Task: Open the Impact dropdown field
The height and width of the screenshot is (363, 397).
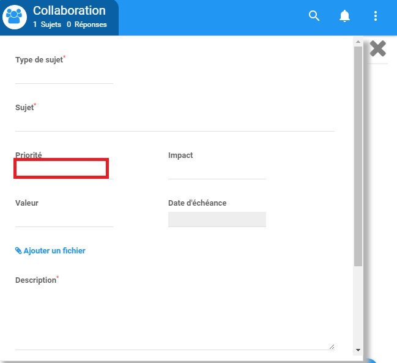Action: (217, 171)
